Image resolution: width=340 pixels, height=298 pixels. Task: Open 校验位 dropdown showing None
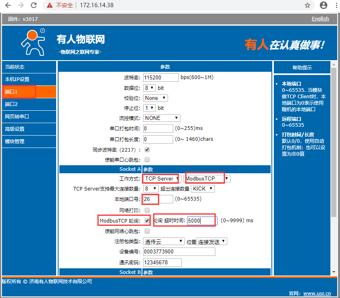pos(156,98)
